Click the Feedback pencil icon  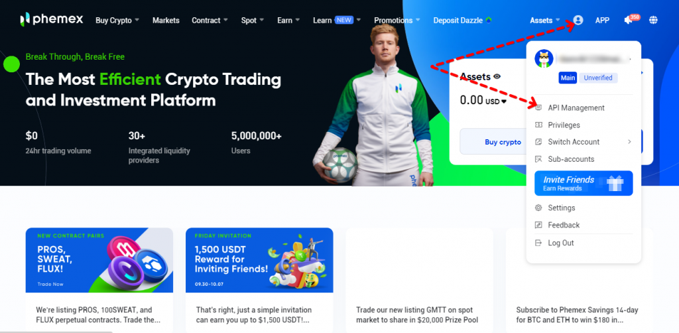pos(538,225)
